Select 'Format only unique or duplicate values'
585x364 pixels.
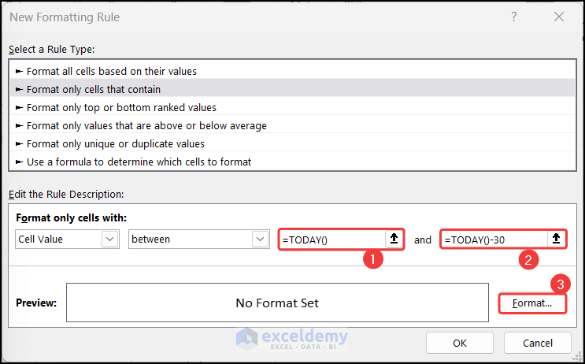pyautogui.click(x=116, y=143)
